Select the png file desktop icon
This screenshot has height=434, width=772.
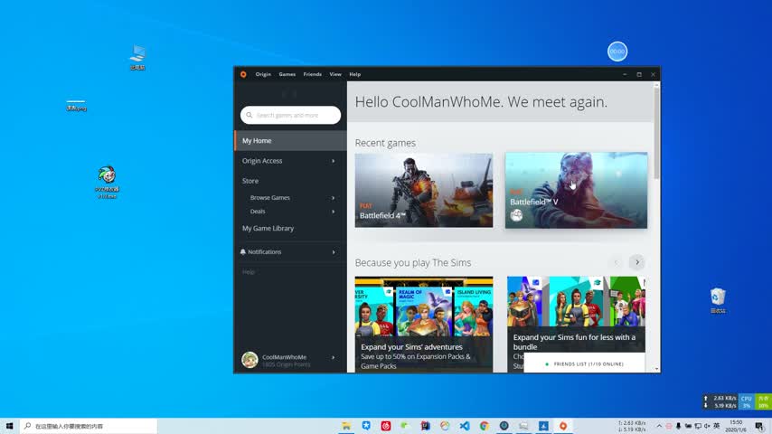(76, 106)
